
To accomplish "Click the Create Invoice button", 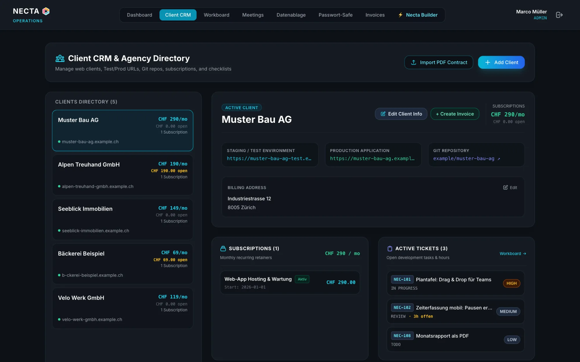I will pyautogui.click(x=455, y=114).
